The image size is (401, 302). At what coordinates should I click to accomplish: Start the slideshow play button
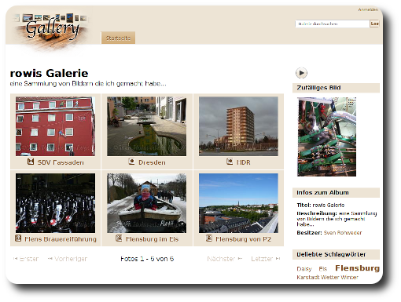301,73
